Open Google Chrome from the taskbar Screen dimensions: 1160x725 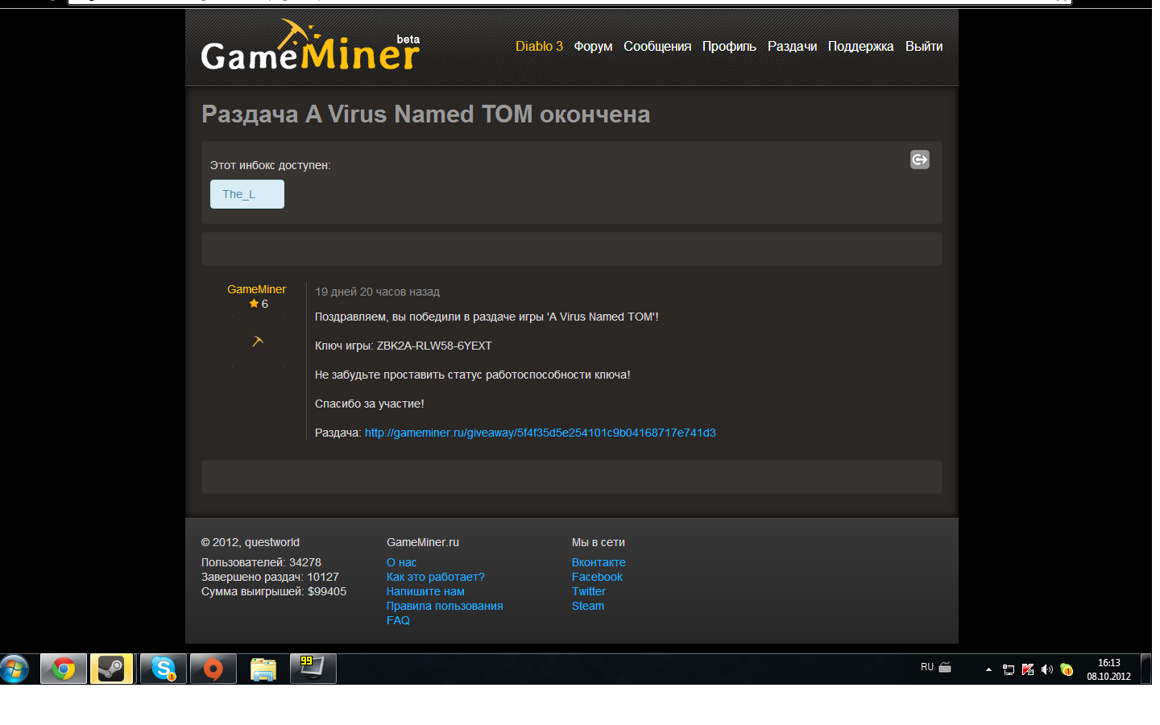[64, 669]
